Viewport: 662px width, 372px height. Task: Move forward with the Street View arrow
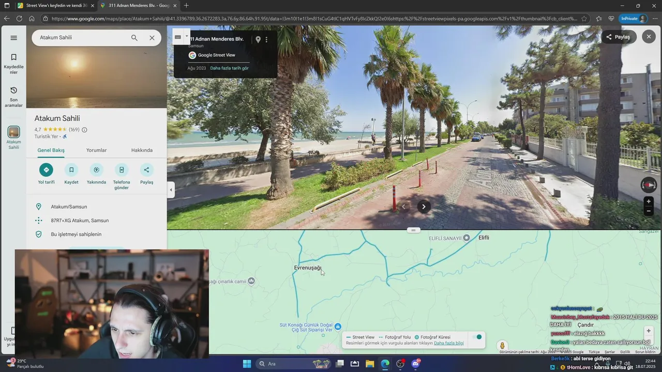(x=424, y=207)
